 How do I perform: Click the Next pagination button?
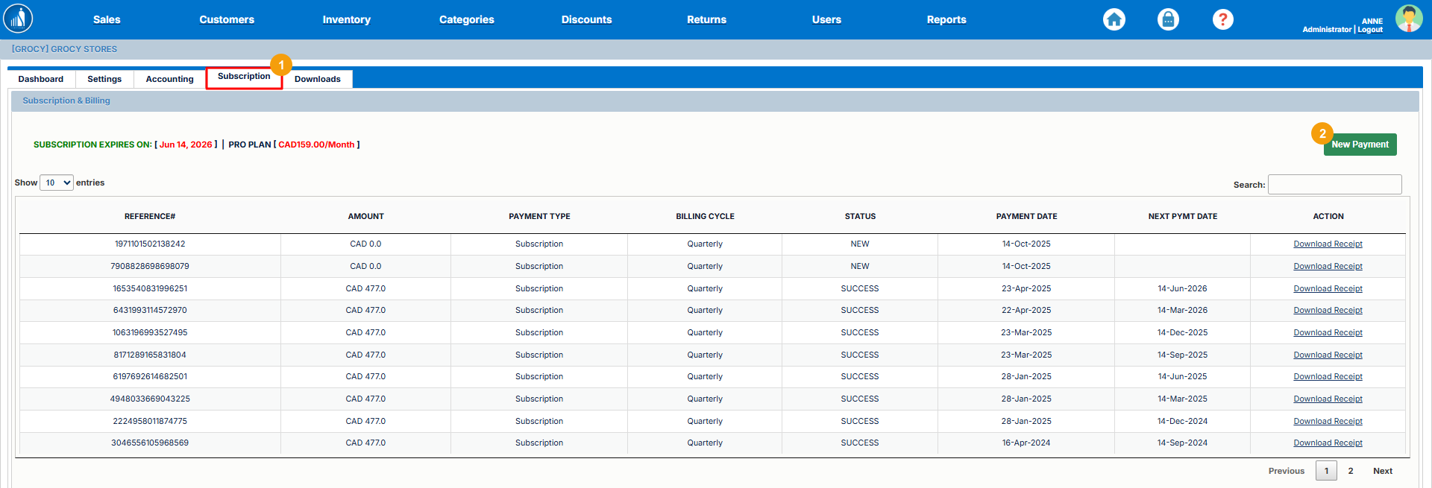(1382, 471)
